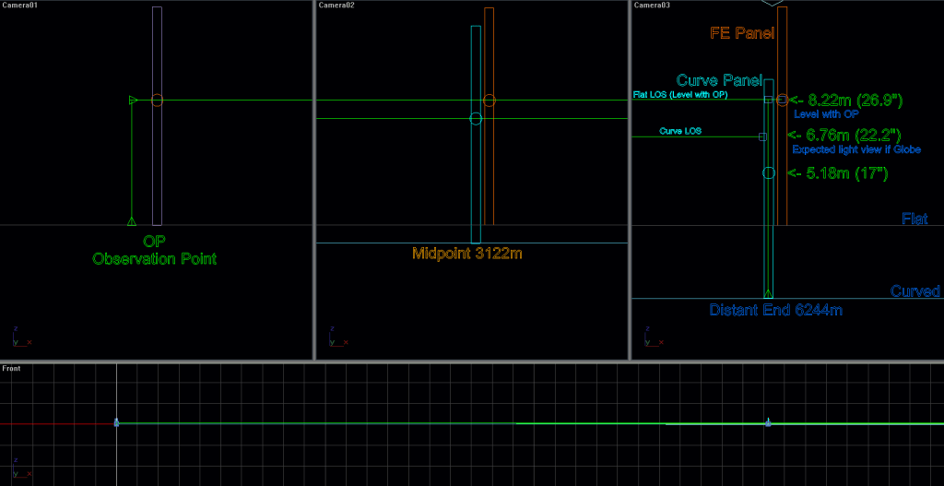Click the small square at Curve LOS end

click(x=762, y=136)
